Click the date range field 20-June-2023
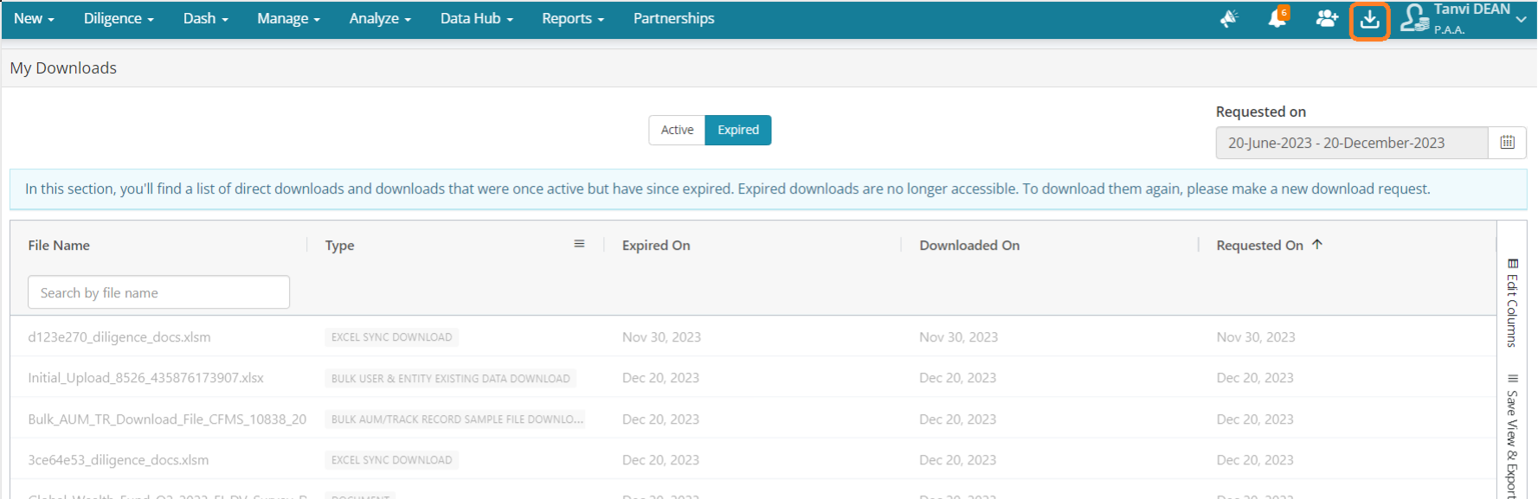The height and width of the screenshot is (499, 1538). [1352, 143]
